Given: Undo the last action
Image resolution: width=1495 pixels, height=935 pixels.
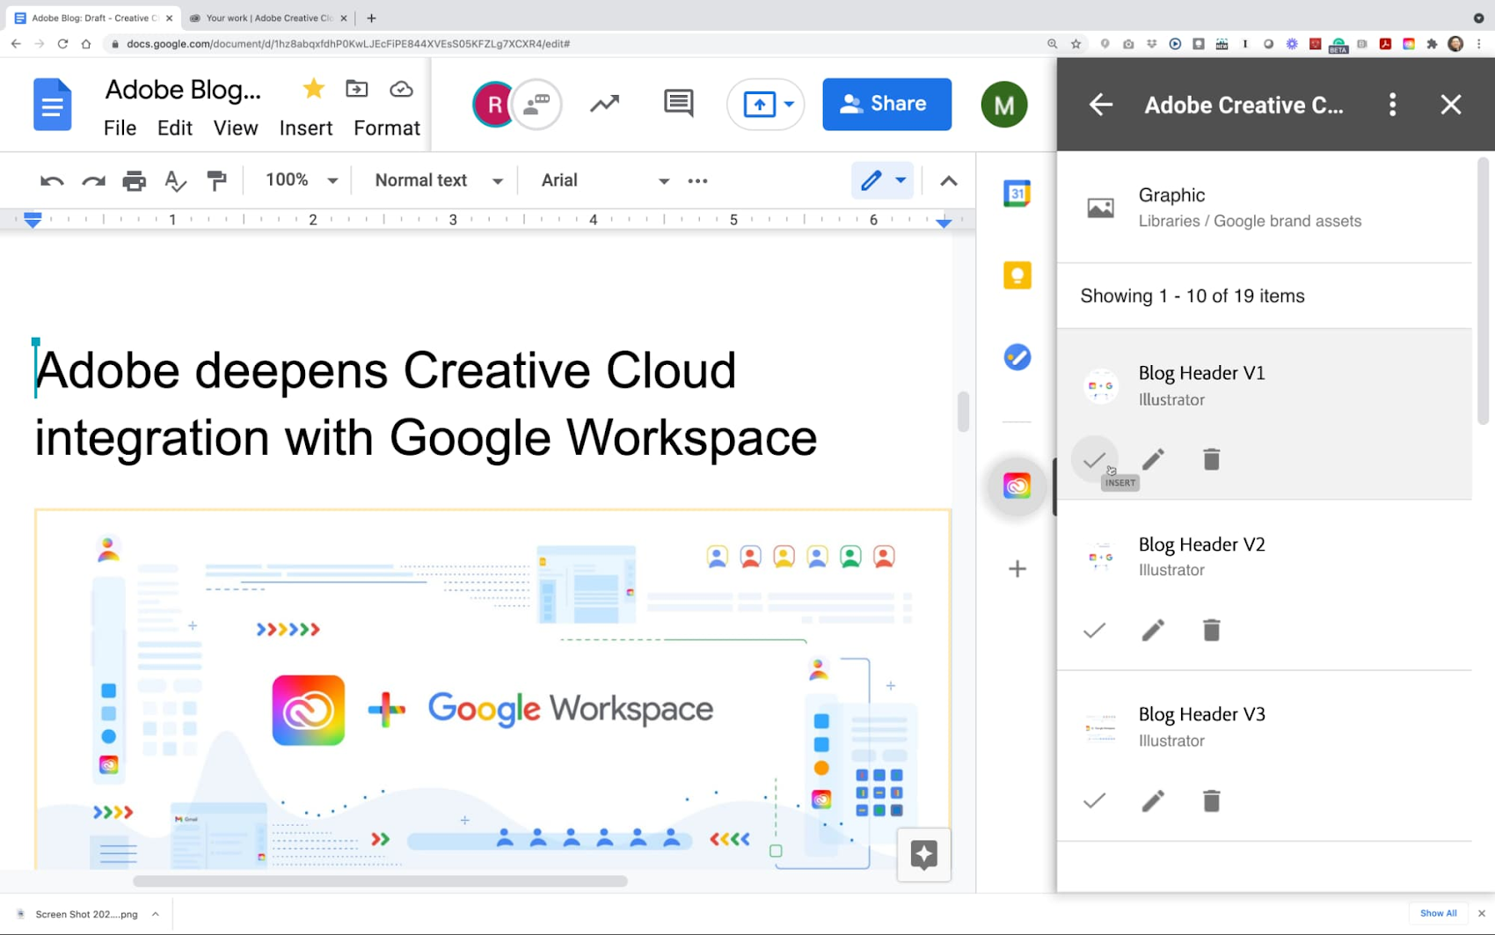Looking at the screenshot, I should pyautogui.click(x=51, y=180).
